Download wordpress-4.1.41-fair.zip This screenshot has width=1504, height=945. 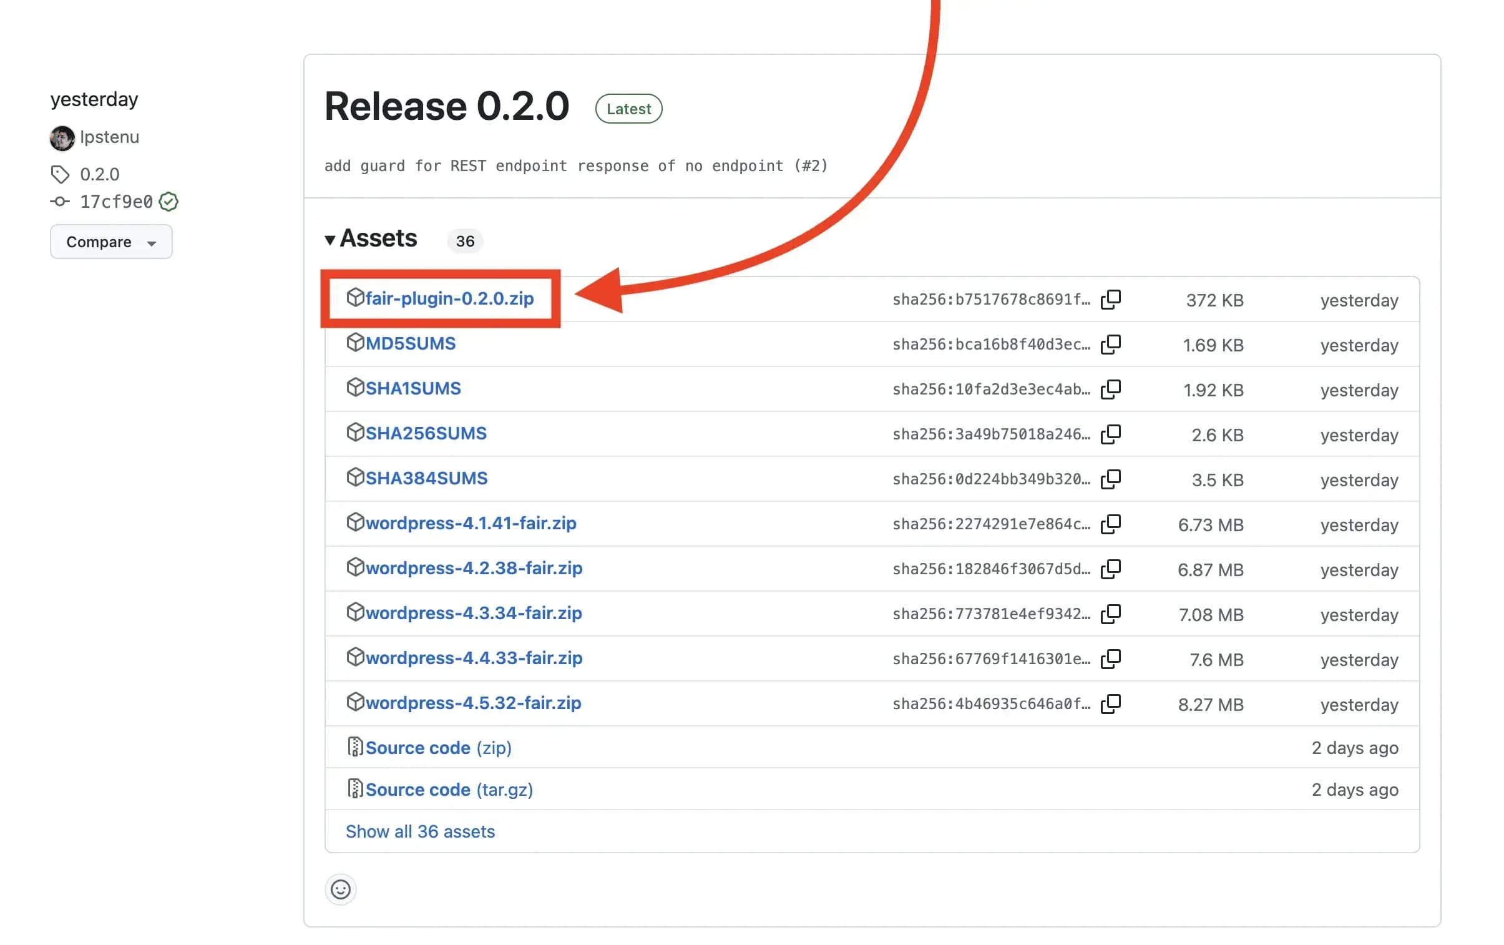tap(471, 524)
